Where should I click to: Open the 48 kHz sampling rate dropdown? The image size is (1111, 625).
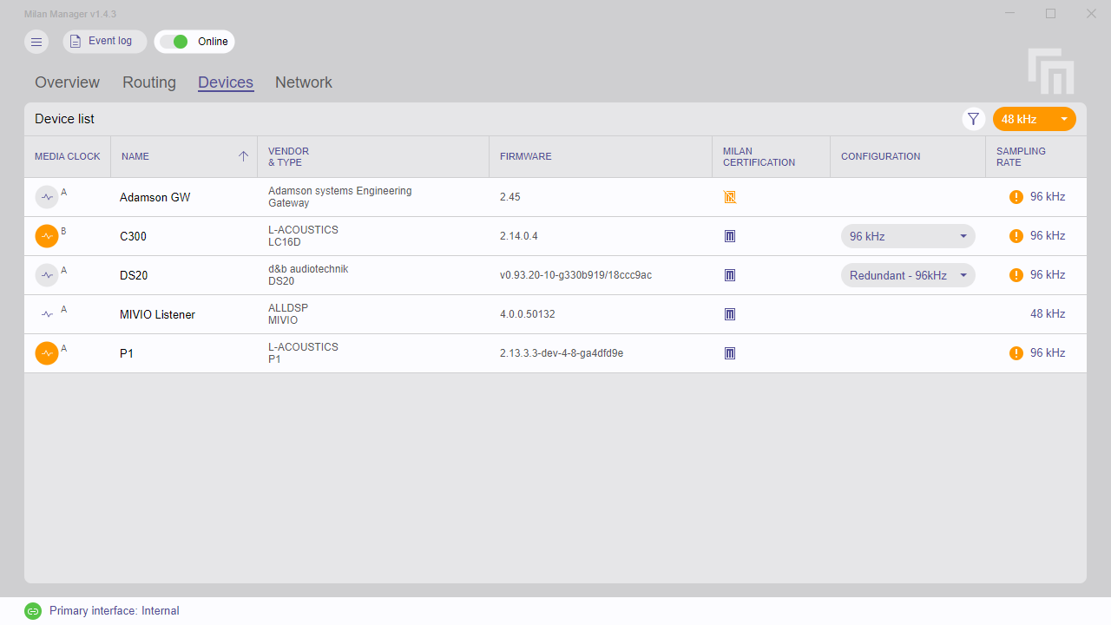(1034, 119)
